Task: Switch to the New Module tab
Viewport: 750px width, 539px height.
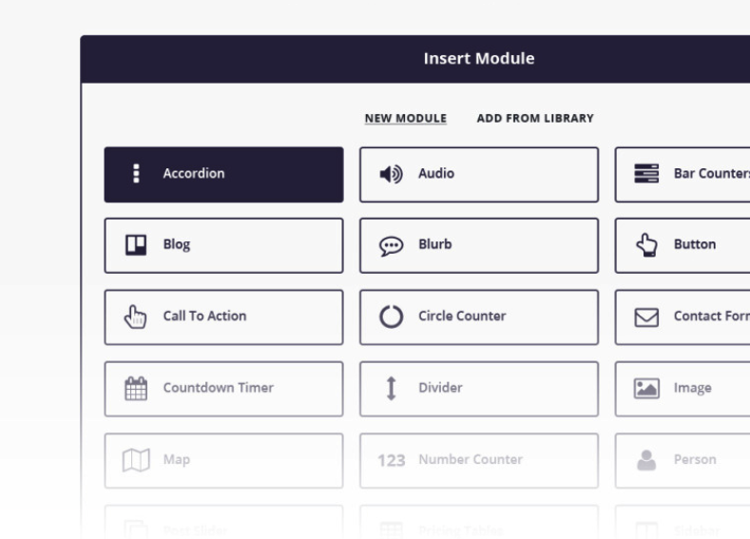Action: coord(405,119)
